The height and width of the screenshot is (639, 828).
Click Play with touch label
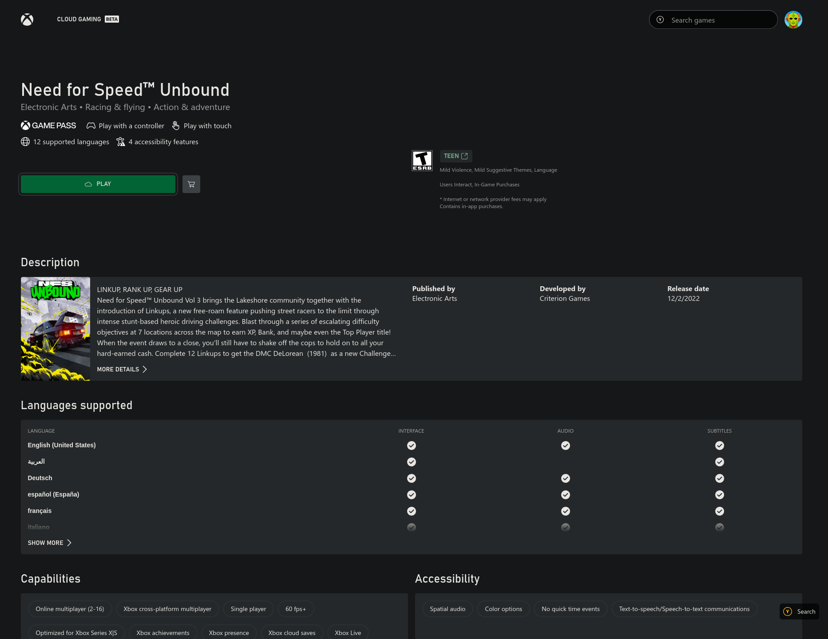pos(207,126)
